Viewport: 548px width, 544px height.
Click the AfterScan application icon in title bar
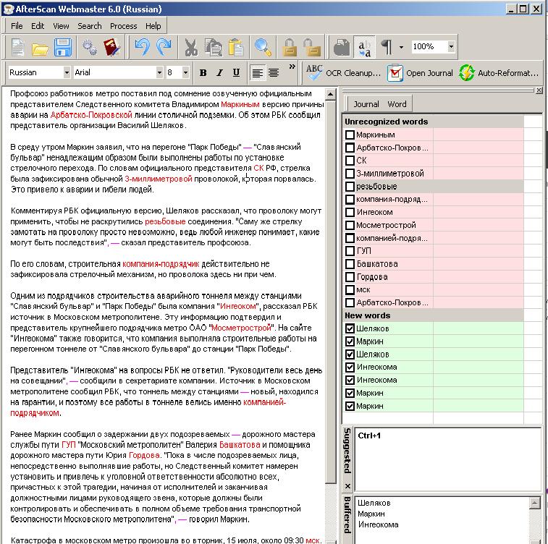tap(9, 9)
